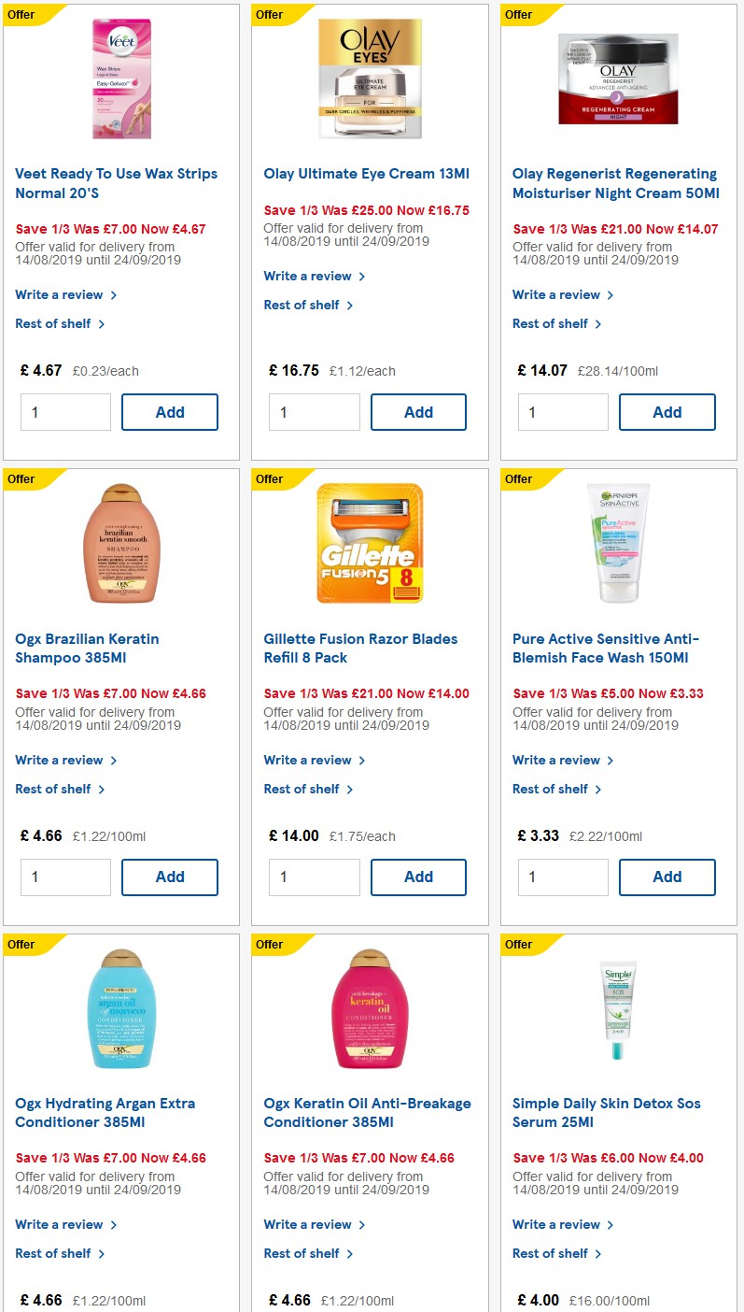The image size is (744, 1312).
Task: Add the Pure Active face wash to basket
Action: coord(667,877)
